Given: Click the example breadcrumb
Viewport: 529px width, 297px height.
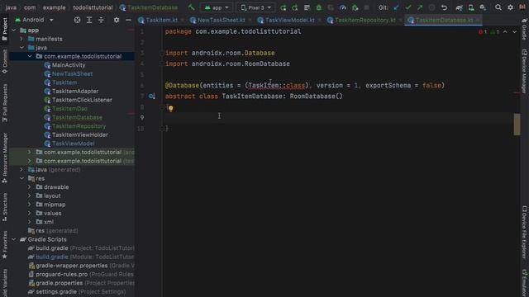Looking at the screenshot, I should click(x=54, y=7).
